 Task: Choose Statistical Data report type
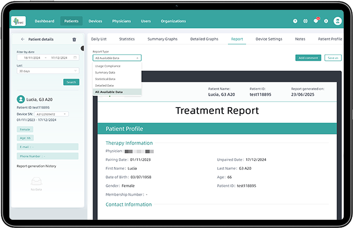(106, 79)
